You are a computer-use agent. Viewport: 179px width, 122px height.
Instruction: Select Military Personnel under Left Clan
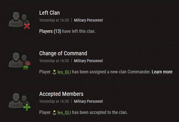(88, 20)
